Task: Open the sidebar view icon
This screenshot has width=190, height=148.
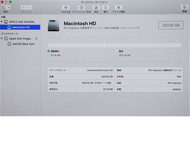Action: click(4, 7)
